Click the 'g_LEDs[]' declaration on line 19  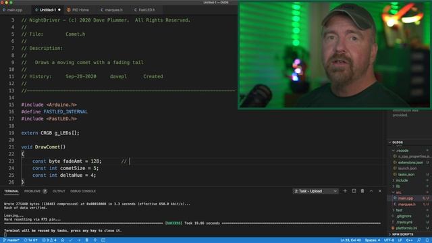point(67,133)
